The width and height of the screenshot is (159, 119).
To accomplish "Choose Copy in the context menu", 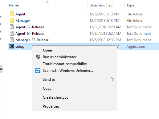I will click(47, 88).
